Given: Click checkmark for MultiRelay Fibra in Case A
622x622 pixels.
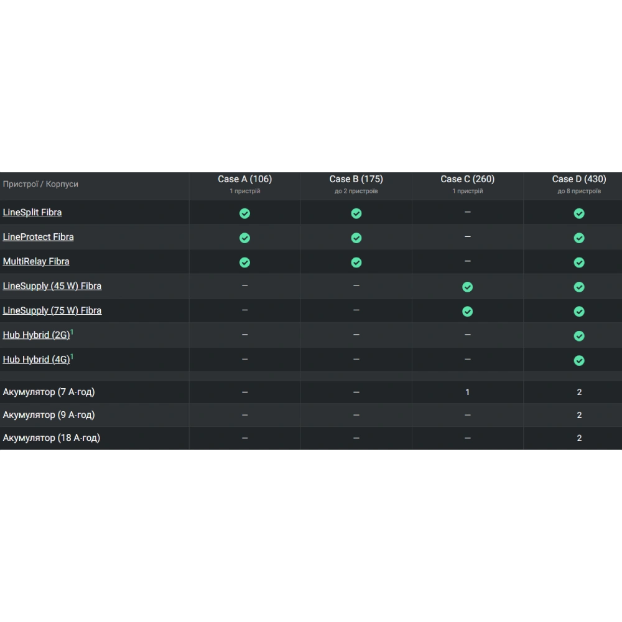Looking at the screenshot, I should tap(244, 262).
